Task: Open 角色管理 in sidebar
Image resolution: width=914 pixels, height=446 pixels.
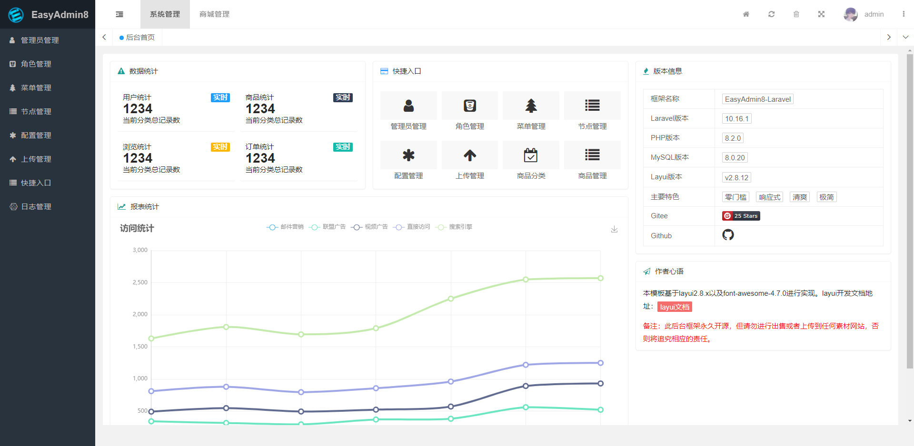Action: [48, 64]
